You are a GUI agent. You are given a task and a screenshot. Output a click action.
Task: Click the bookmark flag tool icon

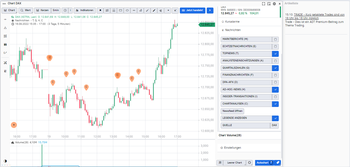[x=100, y=11]
